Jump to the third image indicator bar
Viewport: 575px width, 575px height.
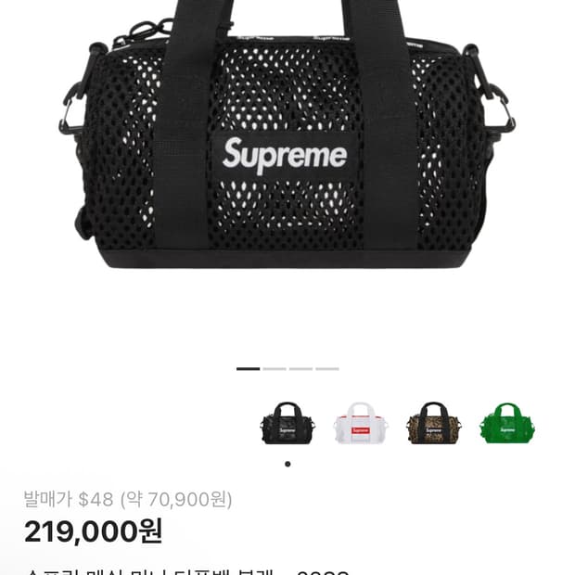click(x=300, y=368)
